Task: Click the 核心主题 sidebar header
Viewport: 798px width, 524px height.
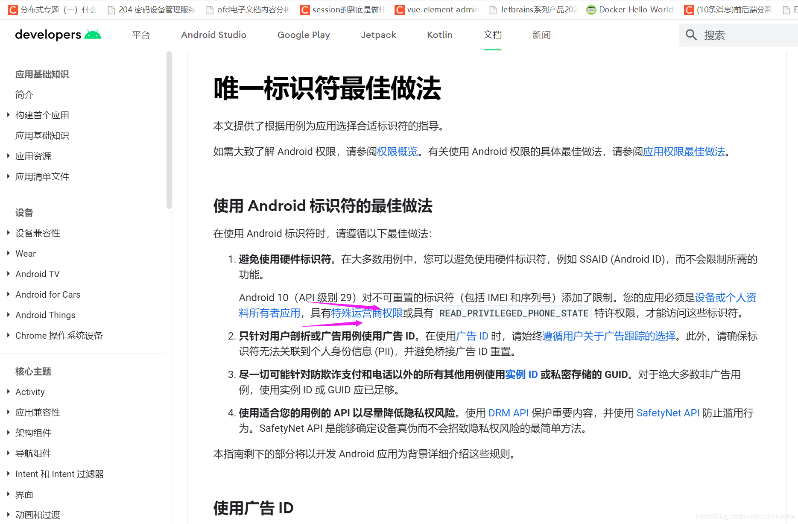Action: pyautogui.click(x=33, y=372)
